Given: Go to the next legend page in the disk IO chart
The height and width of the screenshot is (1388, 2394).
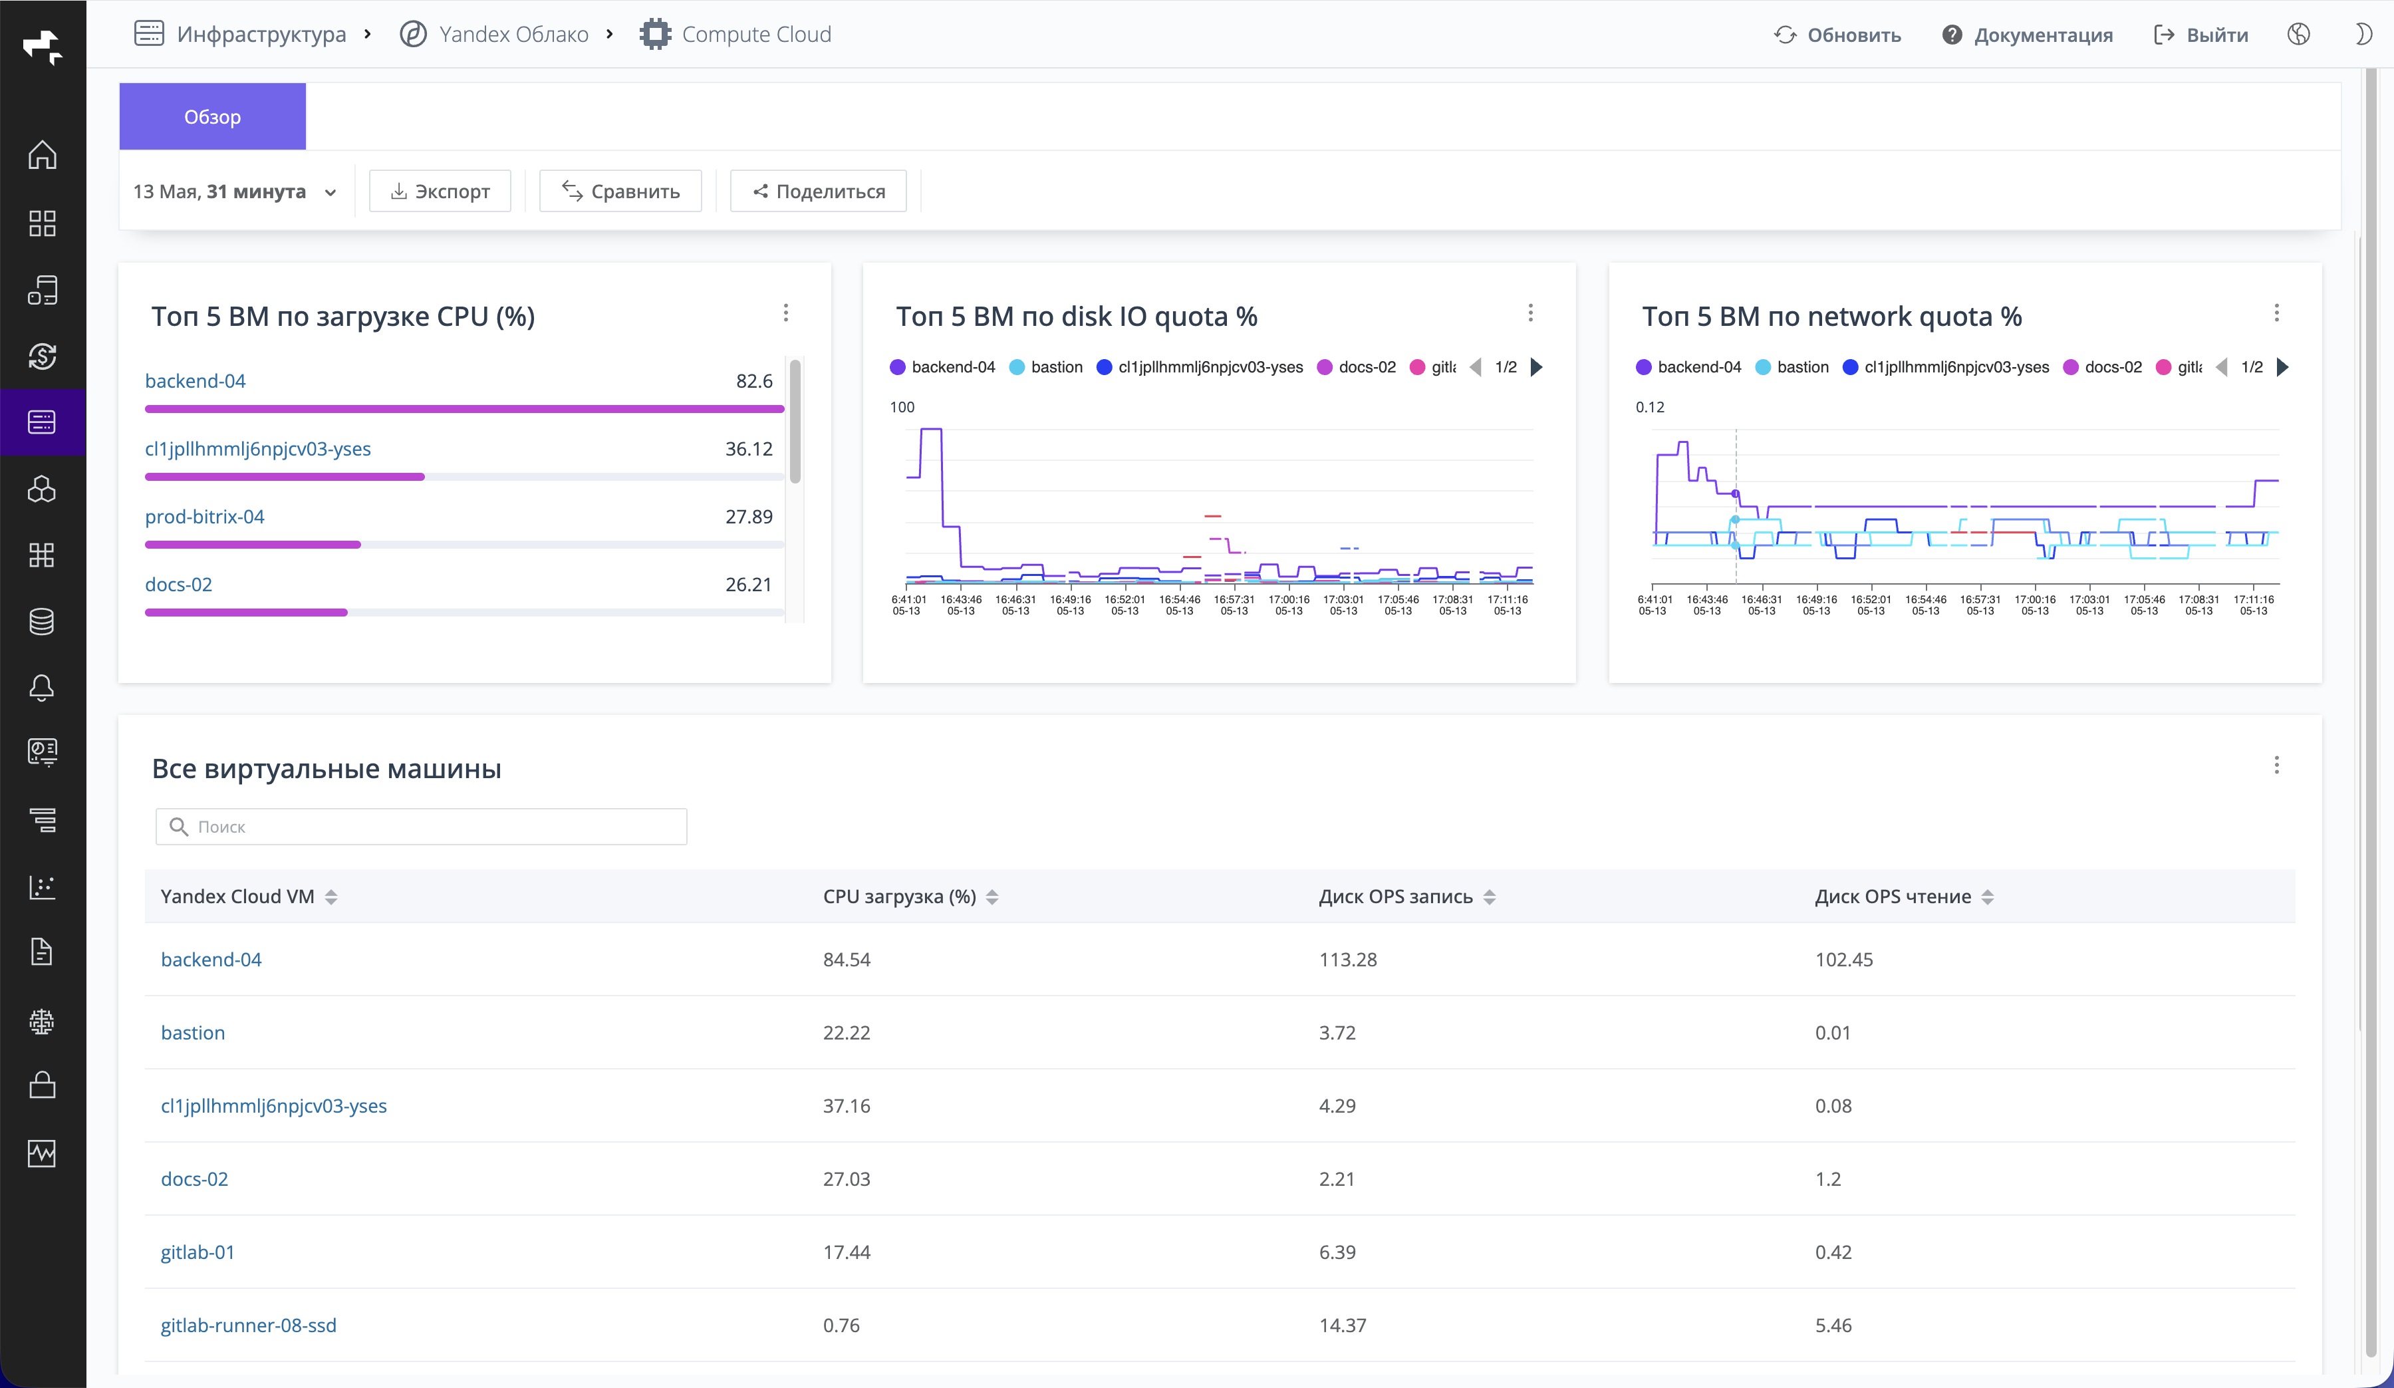Looking at the screenshot, I should [x=1537, y=366].
